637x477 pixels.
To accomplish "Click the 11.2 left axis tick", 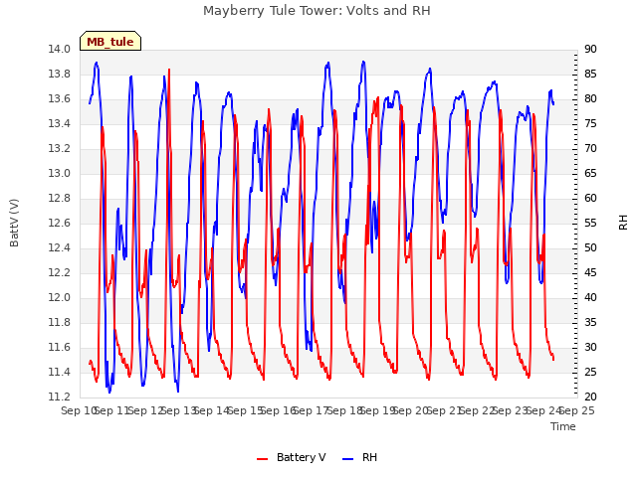I will [60, 397].
